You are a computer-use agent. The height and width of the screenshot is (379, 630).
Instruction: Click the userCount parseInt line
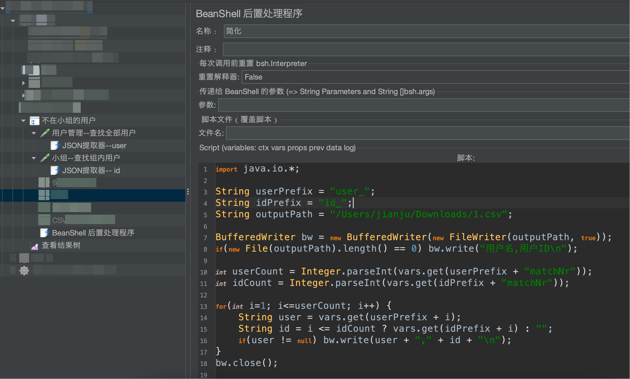click(404, 272)
